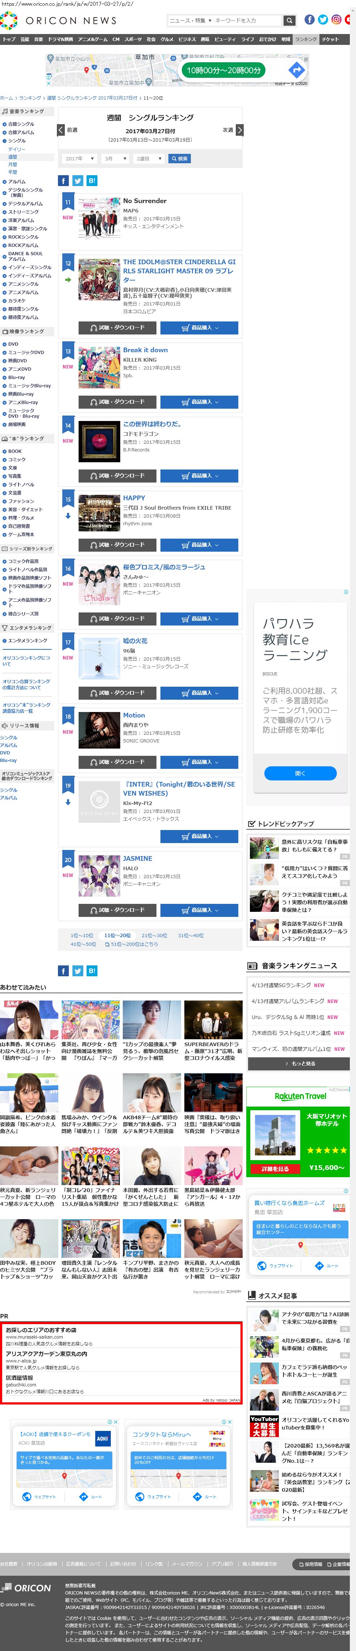Go to next week arrow 次週

239,130
